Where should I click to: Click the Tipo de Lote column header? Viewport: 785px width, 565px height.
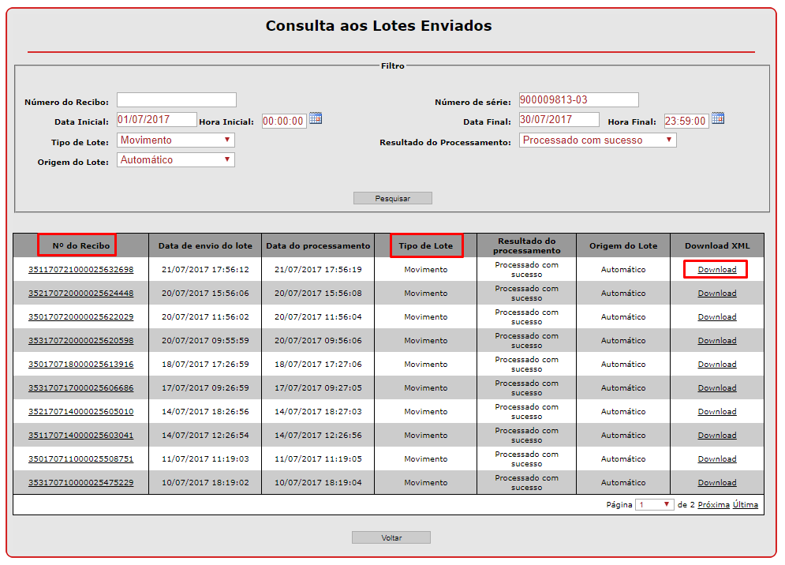coord(425,246)
